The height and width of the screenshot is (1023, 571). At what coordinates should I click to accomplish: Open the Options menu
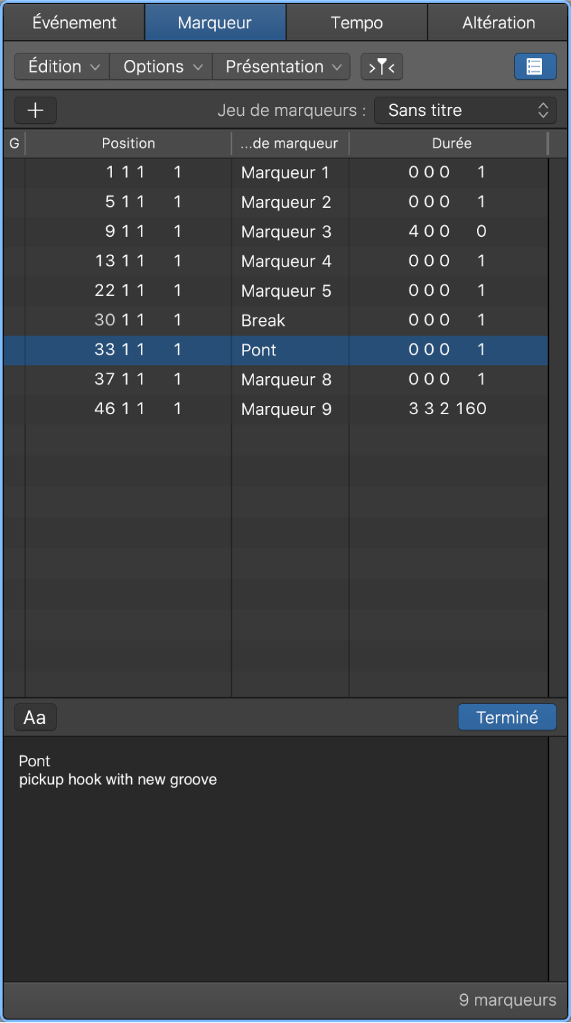pos(159,66)
